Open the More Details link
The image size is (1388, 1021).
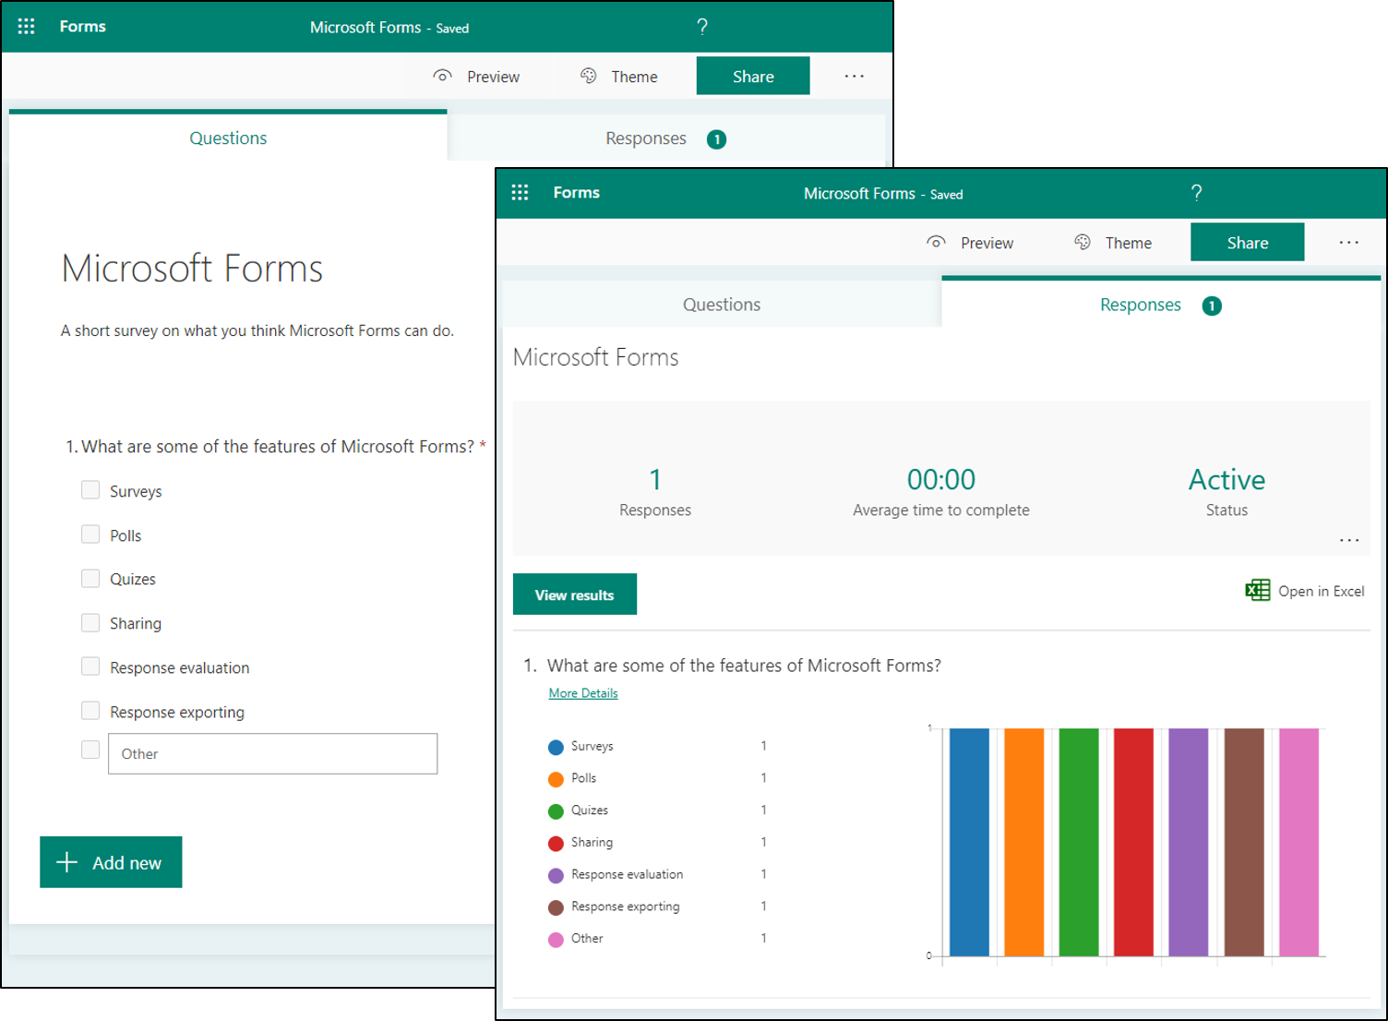tap(582, 692)
